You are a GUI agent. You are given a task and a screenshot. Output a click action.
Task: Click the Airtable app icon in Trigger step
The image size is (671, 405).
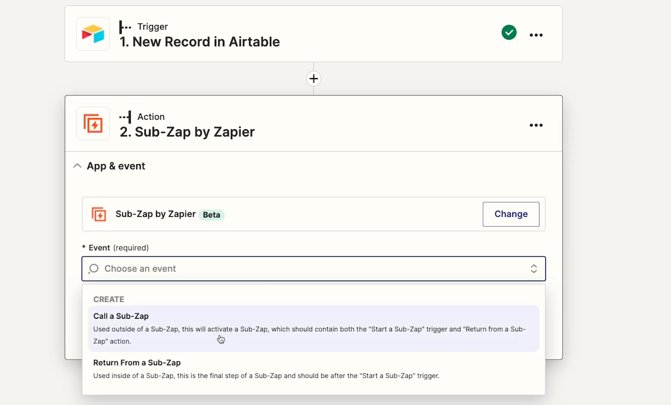point(93,34)
